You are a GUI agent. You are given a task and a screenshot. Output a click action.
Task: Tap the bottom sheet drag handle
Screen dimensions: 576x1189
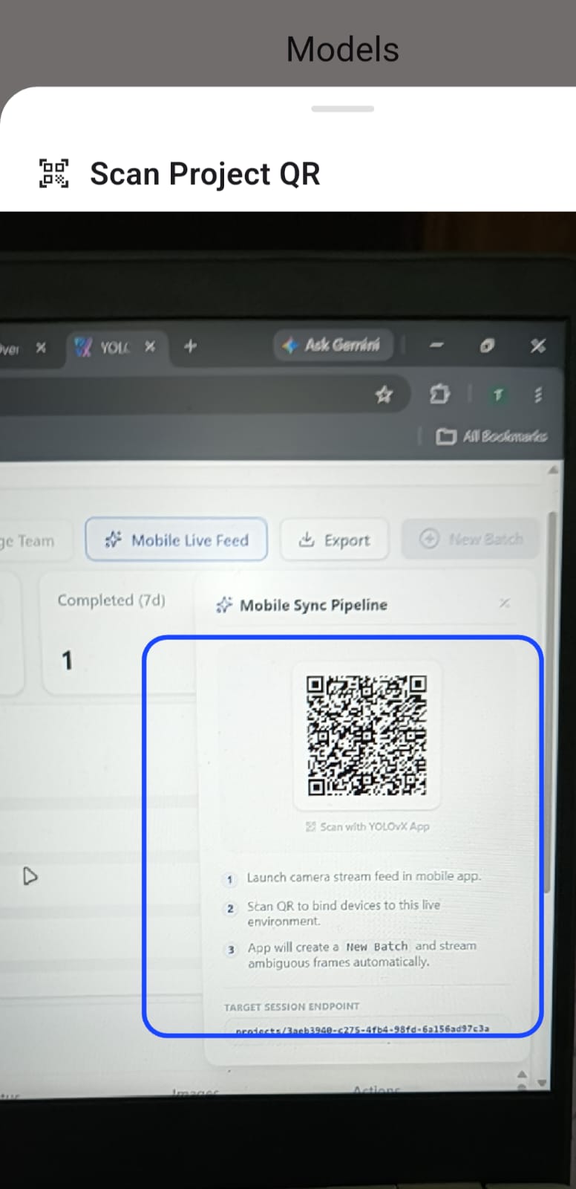click(x=343, y=108)
